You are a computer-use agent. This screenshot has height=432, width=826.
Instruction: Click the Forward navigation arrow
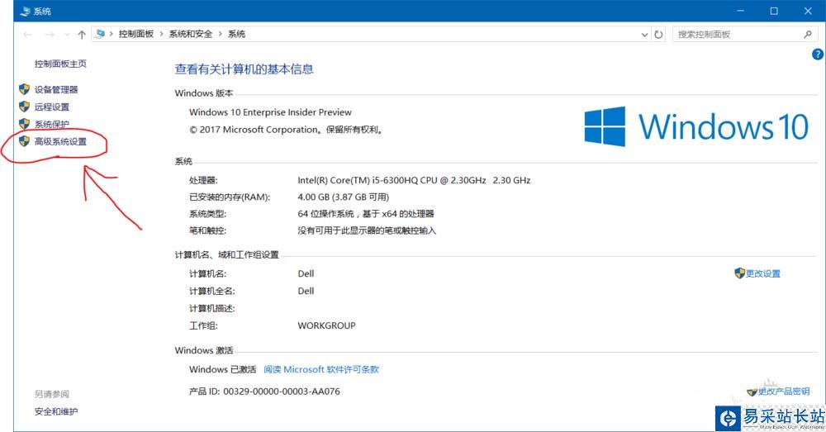[x=50, y=35]
